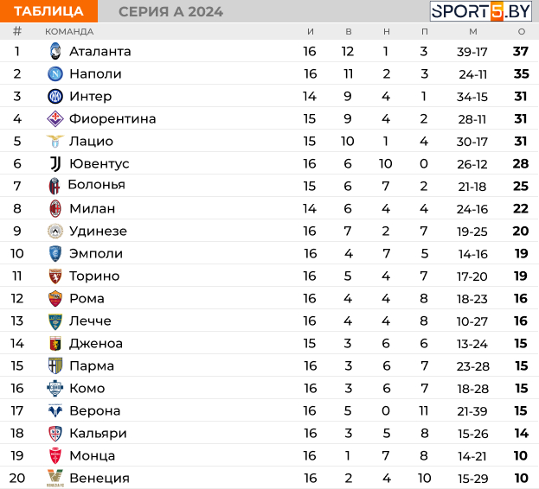The width and height of the screenshot is (539, 489).
Task: Switch to the СЕРИЯ А 2024 tab
Action: 170,12
